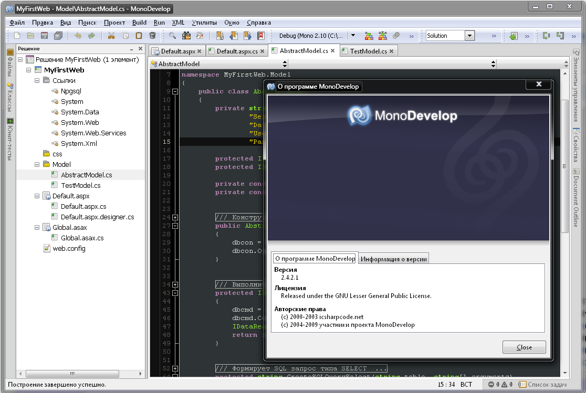This screenshot has width=586, height=393.
Task: Switch to the Информация о версии tab
Action: (x=393, y=259)
